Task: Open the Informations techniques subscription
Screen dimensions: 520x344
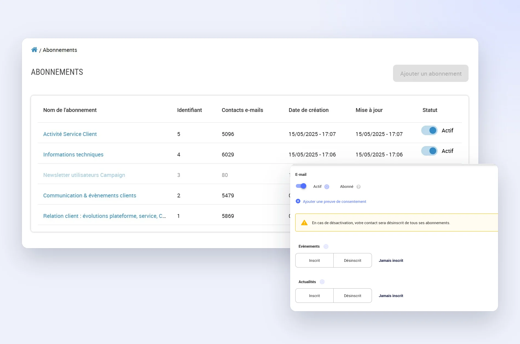Action: tap(73, 155)
